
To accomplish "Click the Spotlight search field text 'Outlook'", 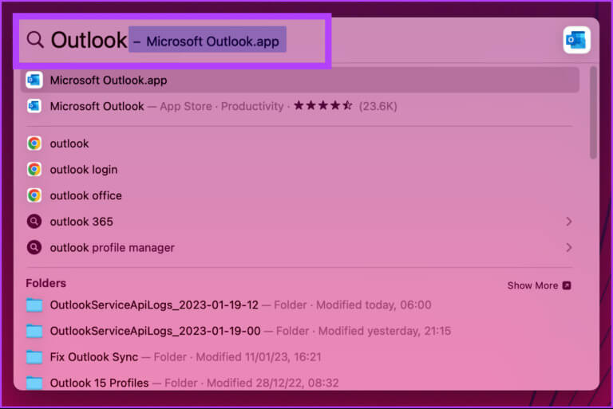I will 89,40.
